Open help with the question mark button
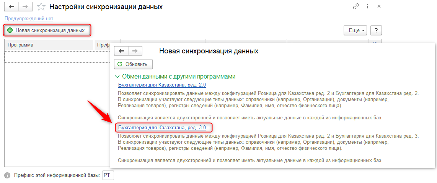This screenshot has width=437, height=183. coord(376,30)
